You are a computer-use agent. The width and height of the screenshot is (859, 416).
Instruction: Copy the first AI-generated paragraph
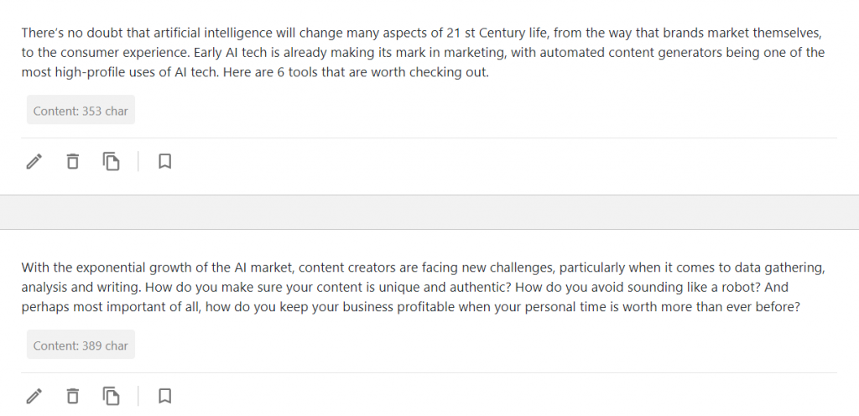(112, 162)
